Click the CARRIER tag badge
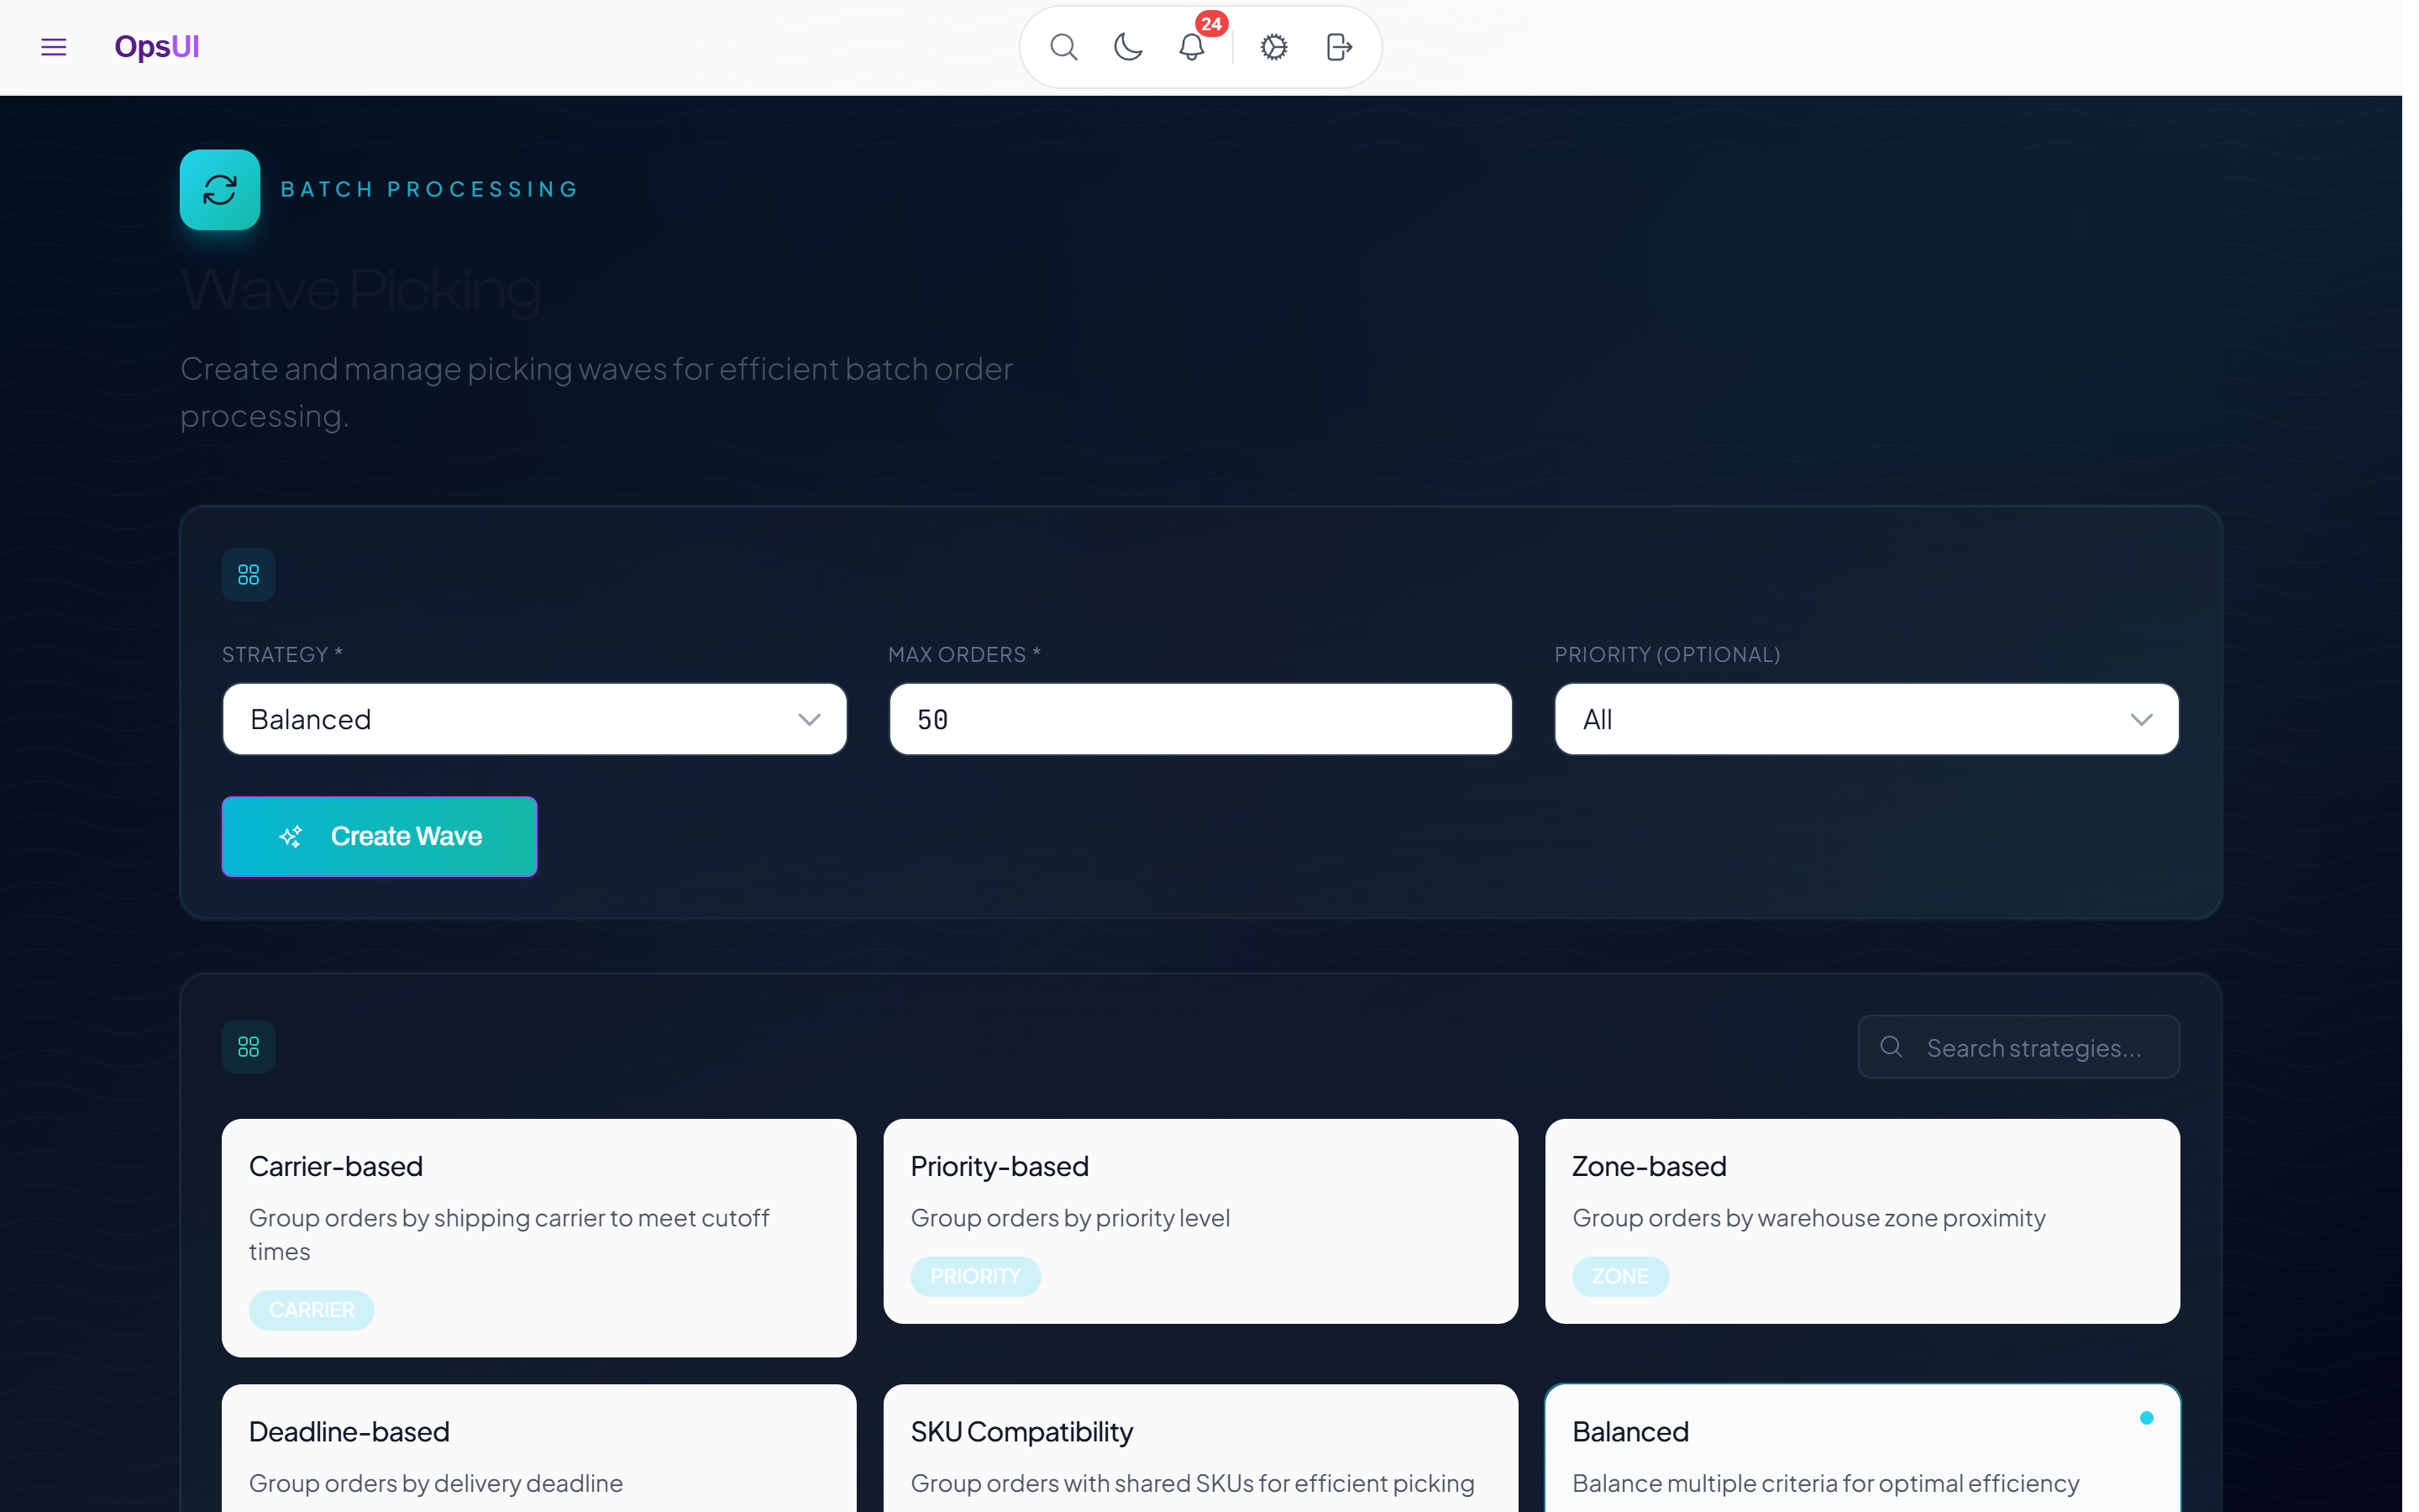2419x1512 pixels. [x=312, y=1310]
